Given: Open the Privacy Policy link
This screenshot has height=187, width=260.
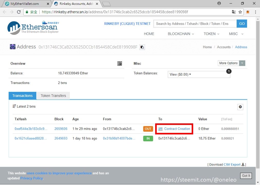Looking at the screenshot, I should [x=32, y=178].
